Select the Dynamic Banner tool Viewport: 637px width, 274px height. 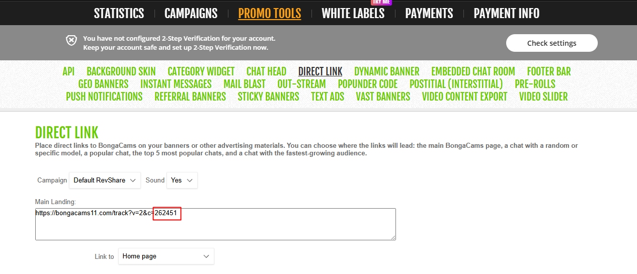click(386, 71)
